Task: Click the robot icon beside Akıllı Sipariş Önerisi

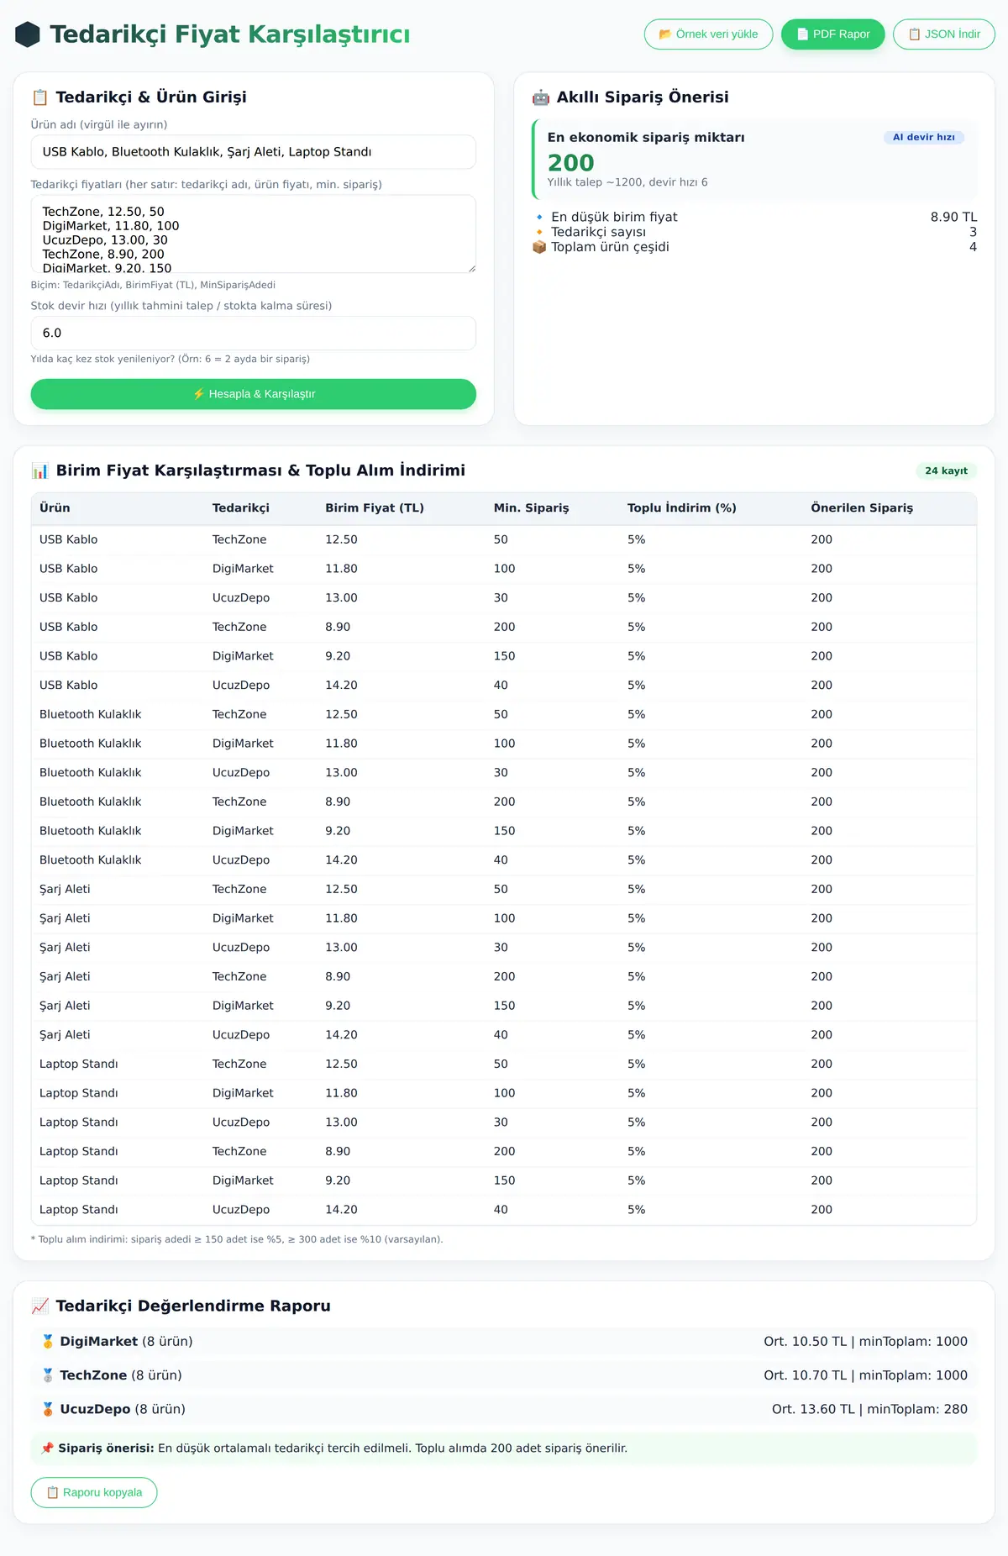Action: 541,97
